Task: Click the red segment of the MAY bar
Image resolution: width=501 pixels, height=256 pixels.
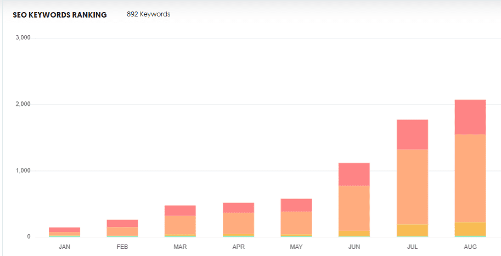Action: [x=296, y=205]
